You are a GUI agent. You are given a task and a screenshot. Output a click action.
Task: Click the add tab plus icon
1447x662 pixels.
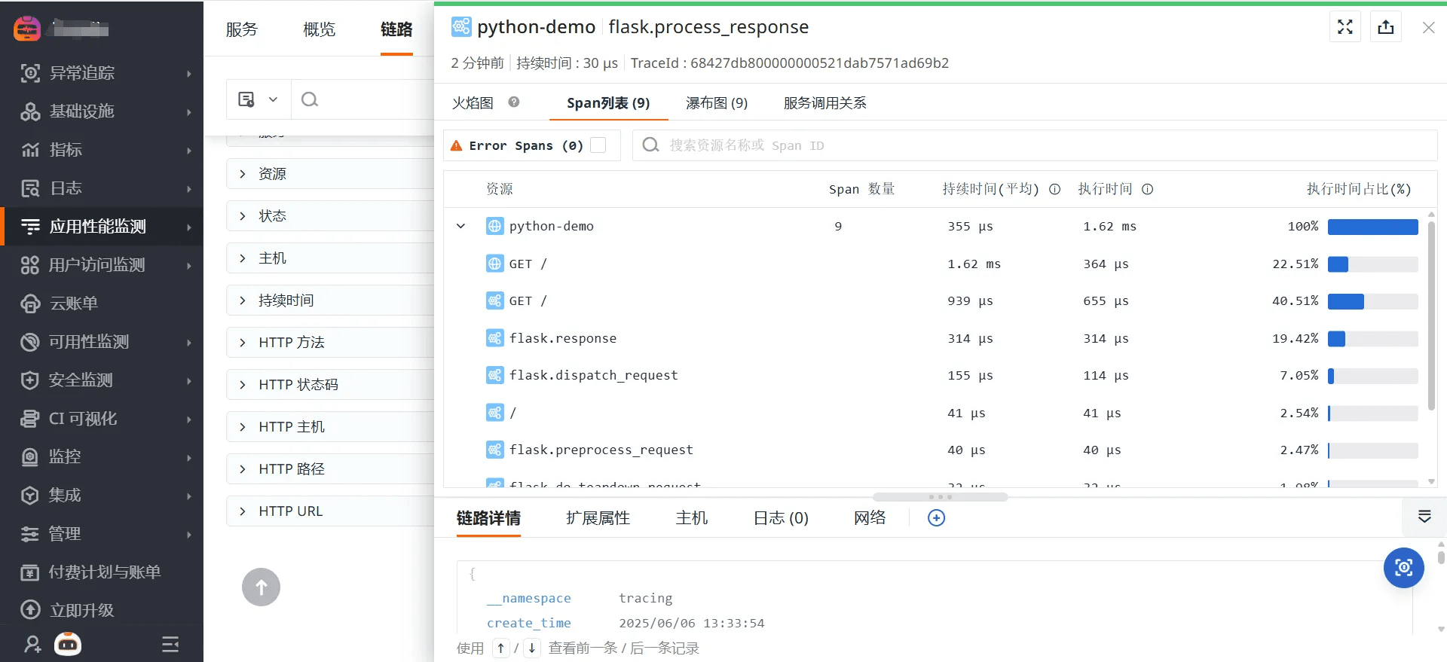tap(936, 518)
